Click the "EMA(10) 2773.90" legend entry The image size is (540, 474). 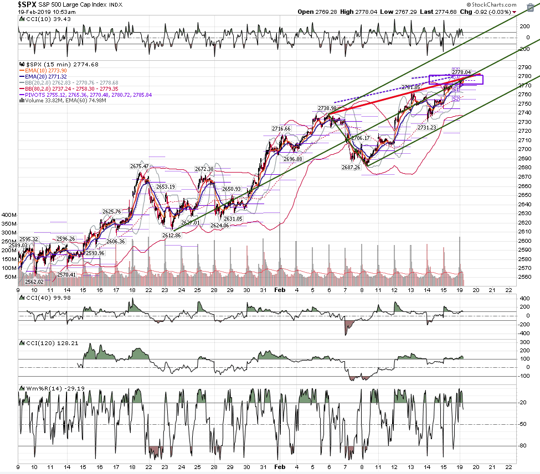pyautogui.click(x=46, y=71)
